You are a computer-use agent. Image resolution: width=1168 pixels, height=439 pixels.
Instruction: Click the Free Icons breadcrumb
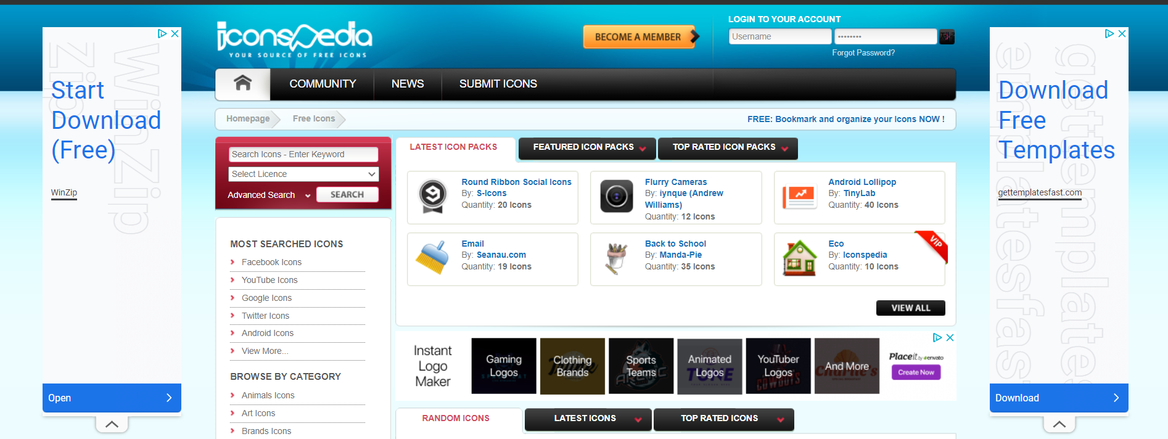314,118
